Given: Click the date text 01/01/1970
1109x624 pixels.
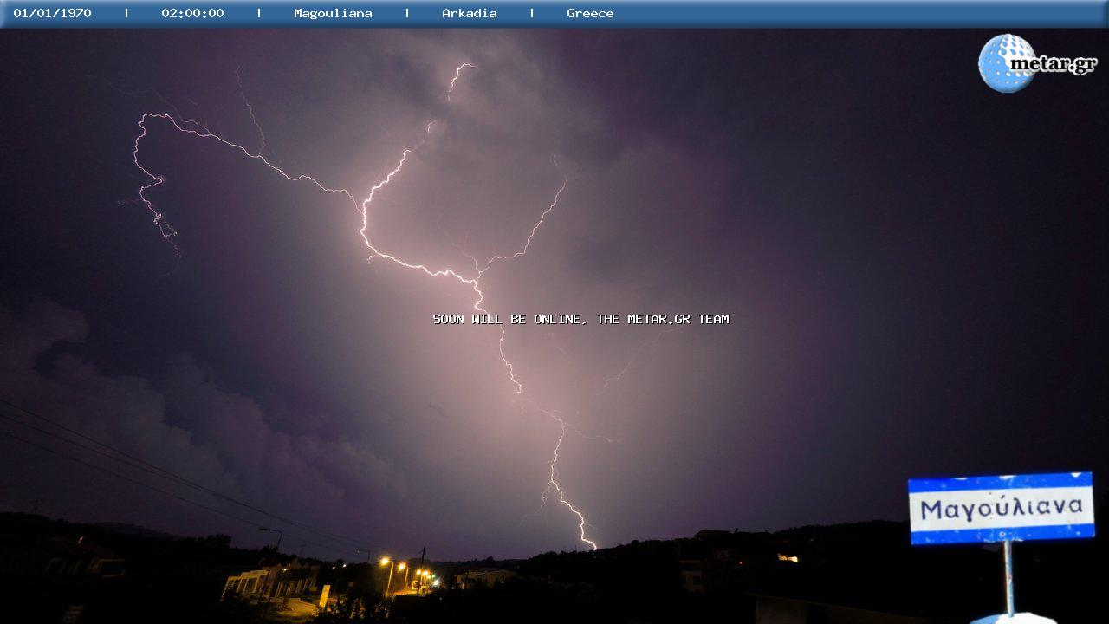Looking at the screenshot, I should tap(52, 13).
